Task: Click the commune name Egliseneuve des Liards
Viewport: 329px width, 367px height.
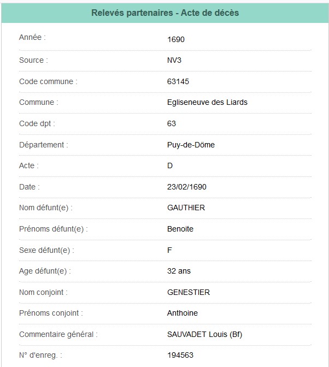Action: click(x=207, y=103)
